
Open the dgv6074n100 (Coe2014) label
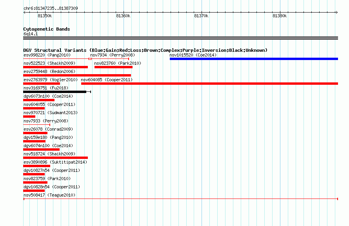coord(48,146)
